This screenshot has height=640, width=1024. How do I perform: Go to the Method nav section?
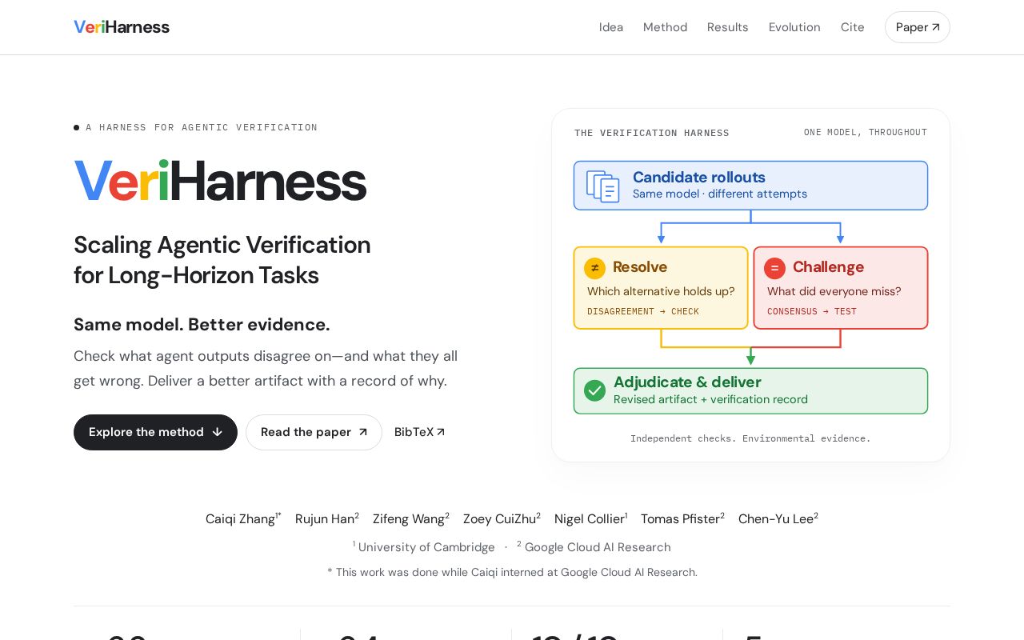point(665,27)
